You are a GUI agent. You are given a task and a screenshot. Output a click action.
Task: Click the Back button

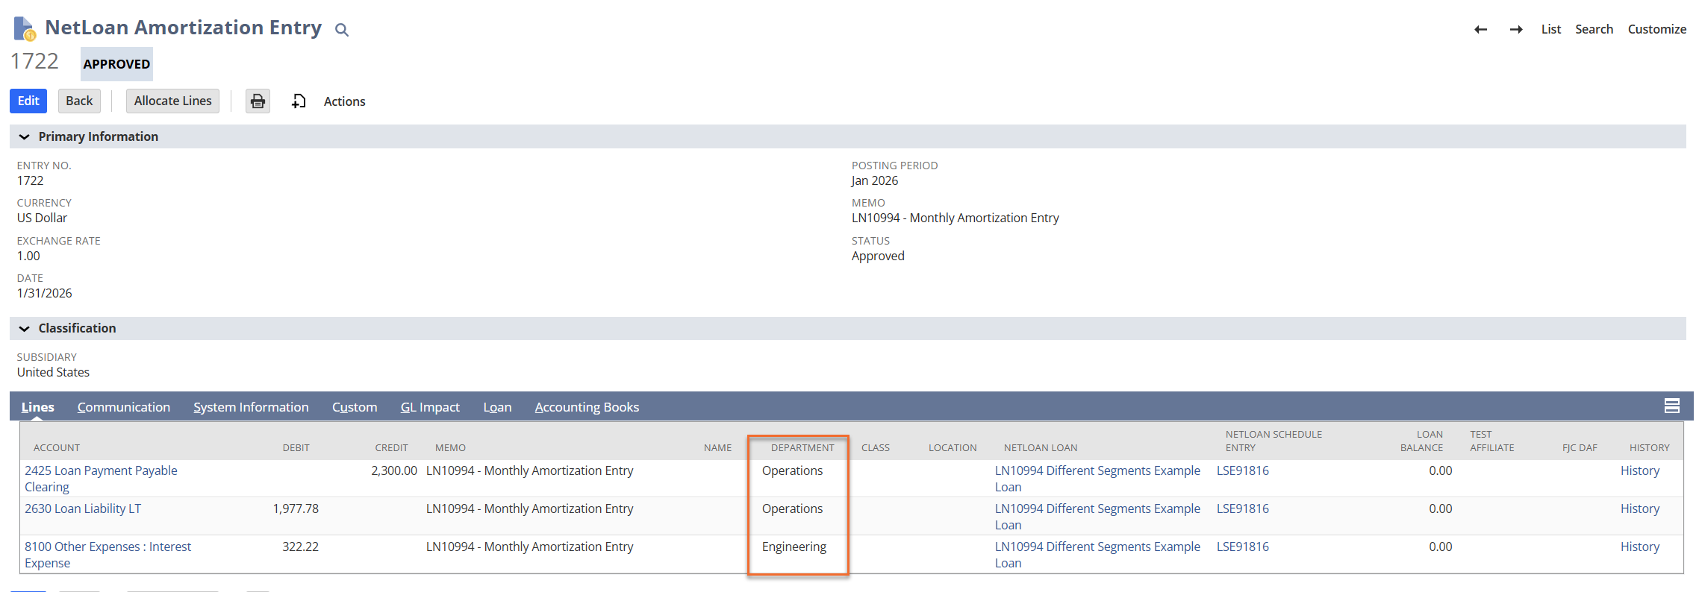(x=79, y=101)
